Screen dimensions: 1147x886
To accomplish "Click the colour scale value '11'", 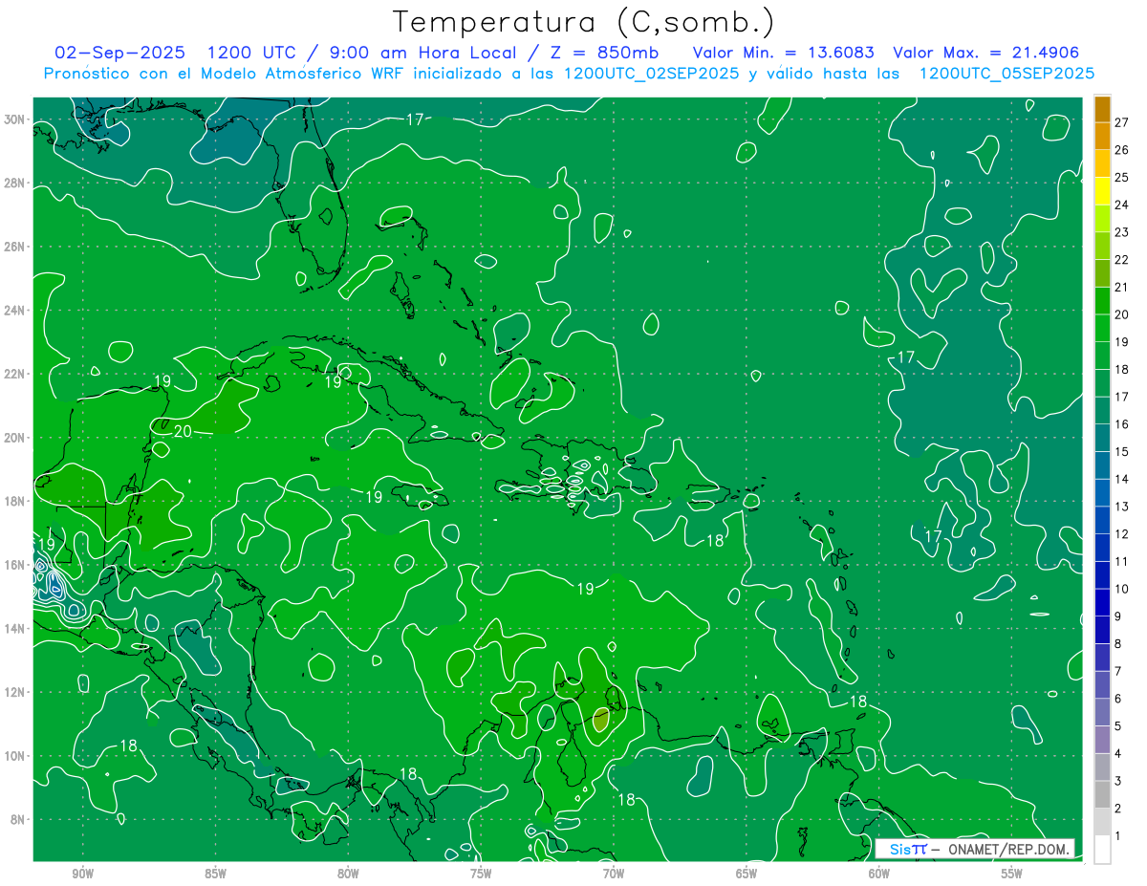I will pos(1122,561).
